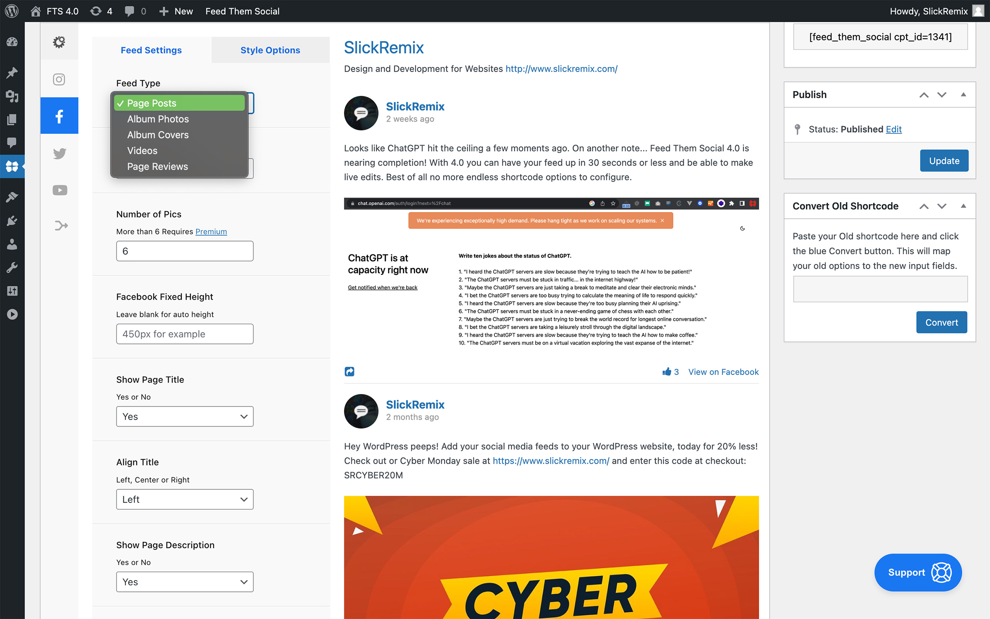Select the YouTube feed tab
The image size is (990, 619).
tap(59, 190)
